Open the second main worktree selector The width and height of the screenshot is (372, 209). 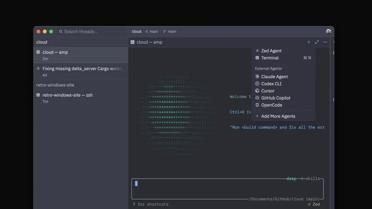170,32
